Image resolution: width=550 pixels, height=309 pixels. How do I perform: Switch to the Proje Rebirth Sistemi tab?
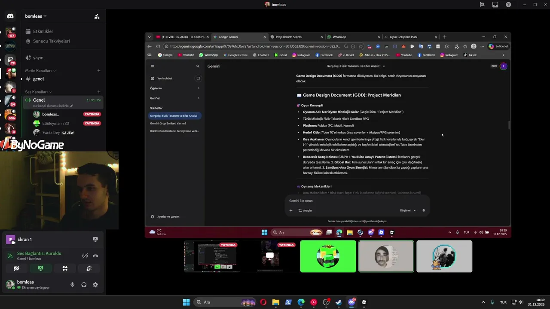(296, 37)
